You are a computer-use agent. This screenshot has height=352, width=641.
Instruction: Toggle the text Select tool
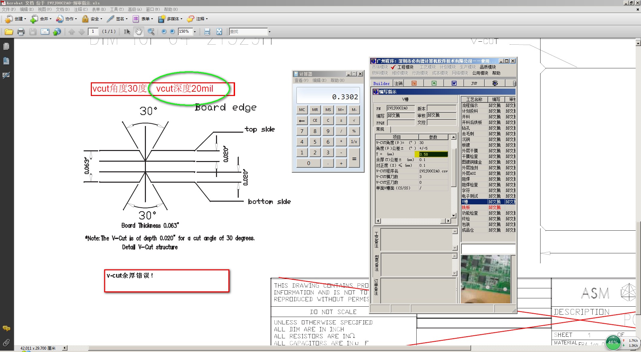[127, 32]
